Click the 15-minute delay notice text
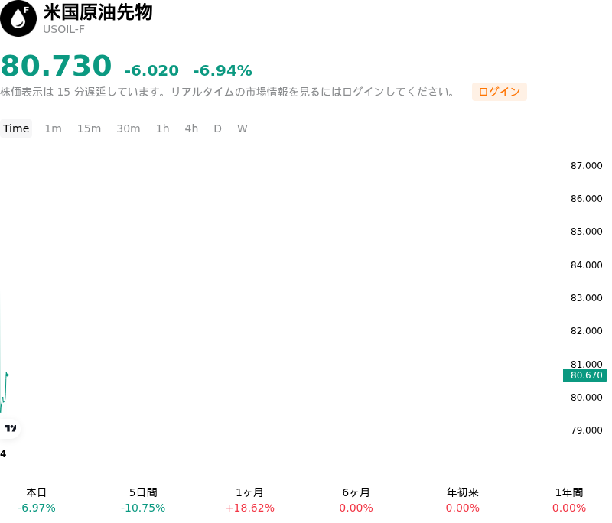The width and height of the screenshot is (612, 523). [227, 92]
